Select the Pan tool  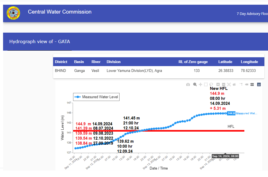coord(200,84)
